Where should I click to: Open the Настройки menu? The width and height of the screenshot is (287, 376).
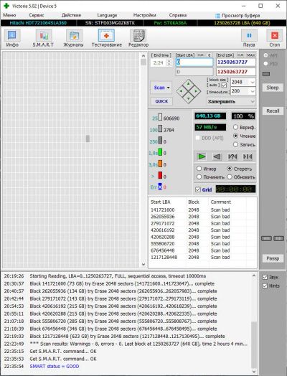click(145, 15)
